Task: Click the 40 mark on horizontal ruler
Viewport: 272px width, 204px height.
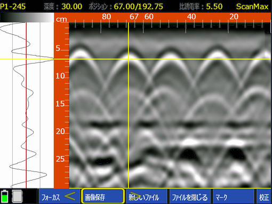Action: click(x=191, y=17)
